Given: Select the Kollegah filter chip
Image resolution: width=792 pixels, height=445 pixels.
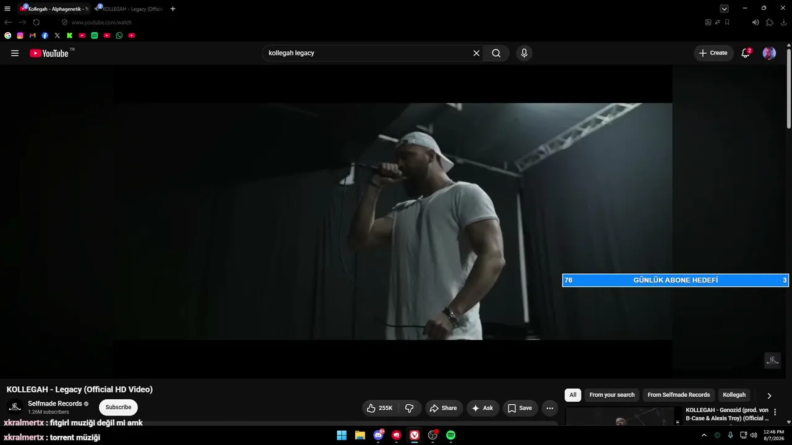Looking at the screenshot, I should tap(734, 395).
